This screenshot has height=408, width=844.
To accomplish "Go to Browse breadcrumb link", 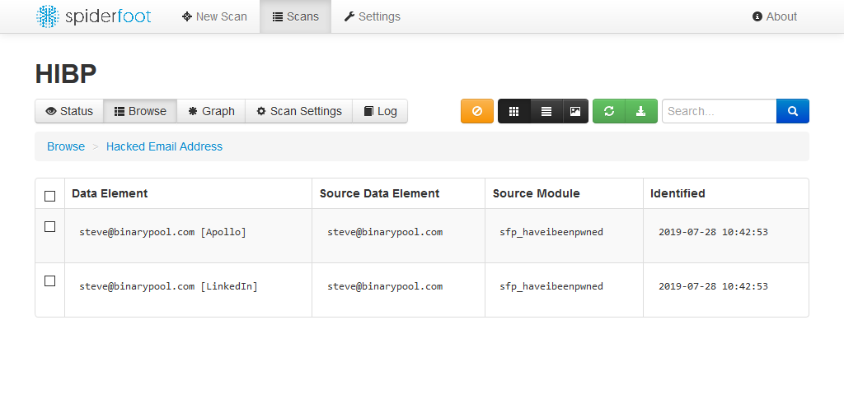I will point(66,146).
